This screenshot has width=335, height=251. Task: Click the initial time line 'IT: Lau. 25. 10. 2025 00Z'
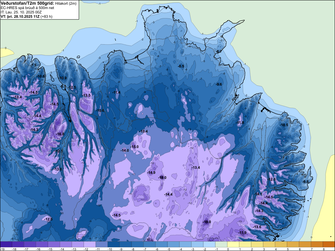(21, 12)
